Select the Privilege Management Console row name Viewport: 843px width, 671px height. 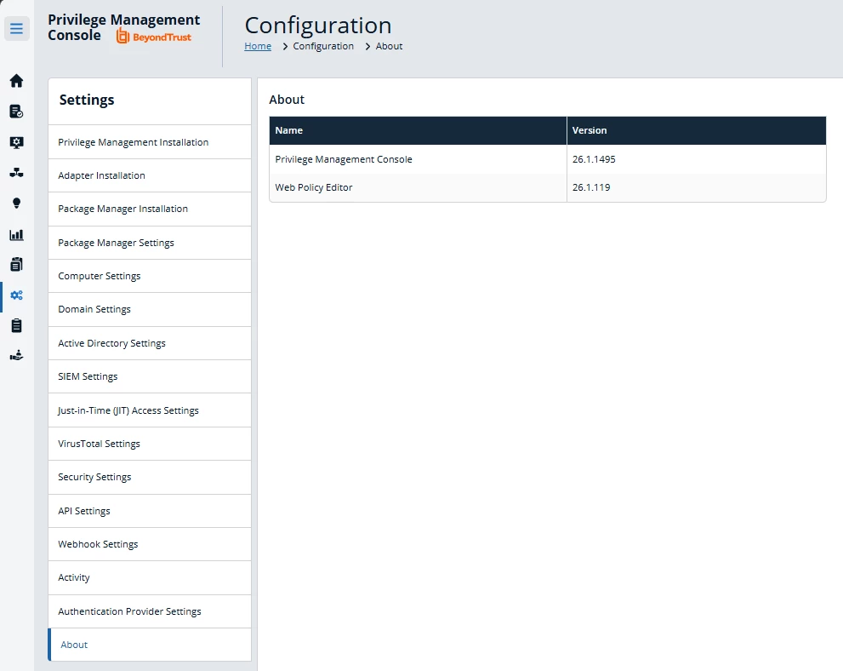click(x=344, y=159)
